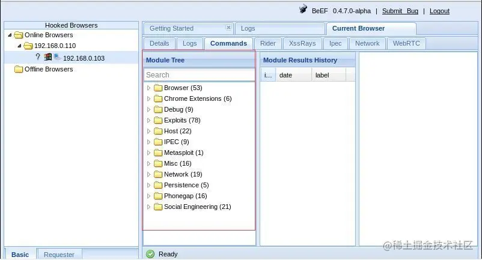Click the unknown browser question mark icon
Screen dimensions: 482x260
(x=38, y=57)
